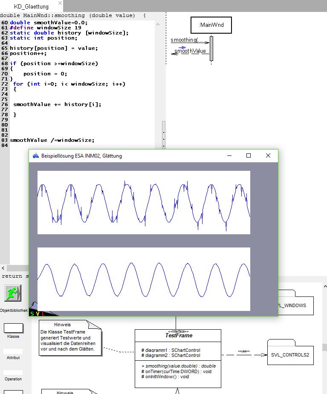
Task: Click the green running man Objektbibliothek icon
Action: point(13,293)
